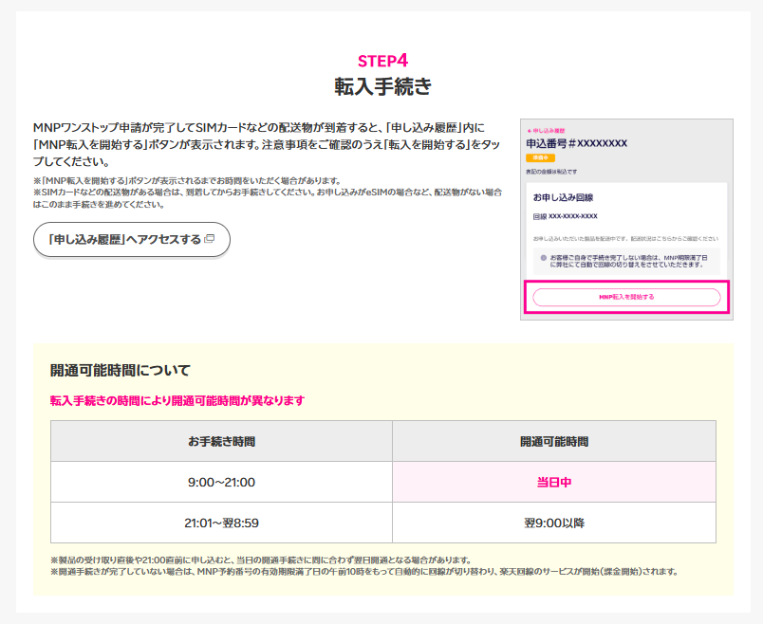Click the 開通可能時間 table header

click(553, 441)
